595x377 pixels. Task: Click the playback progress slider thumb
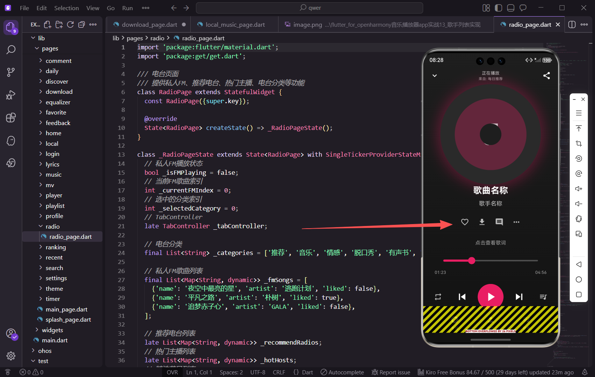(x=471, y=261)
